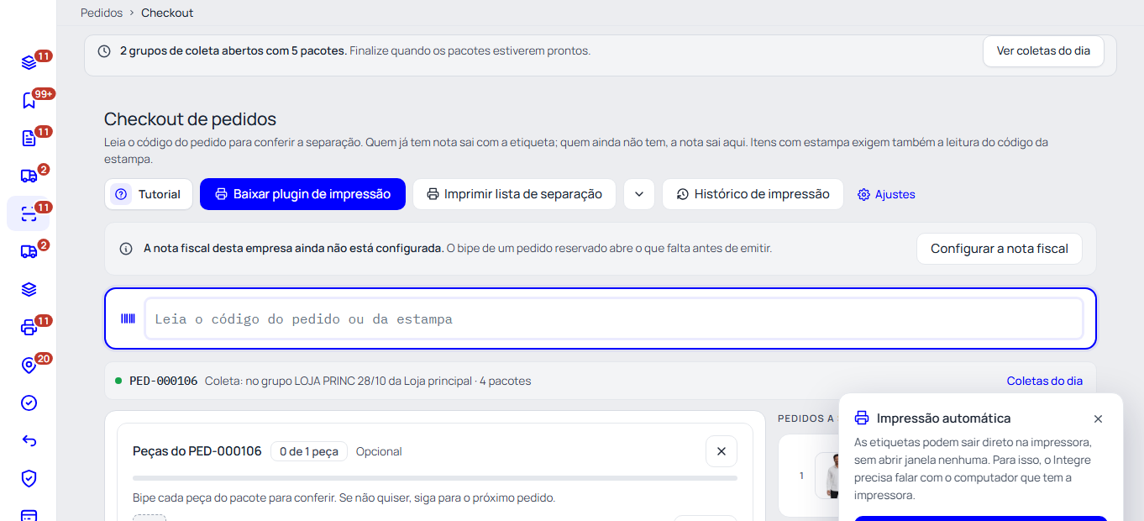The width and height of the screenshot is (1144, 521).
Task: Click the PED-000106 order code text
Action: (163, 381)
